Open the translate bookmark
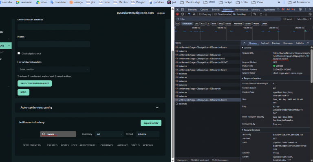313x162 pixels. [58, 2]
